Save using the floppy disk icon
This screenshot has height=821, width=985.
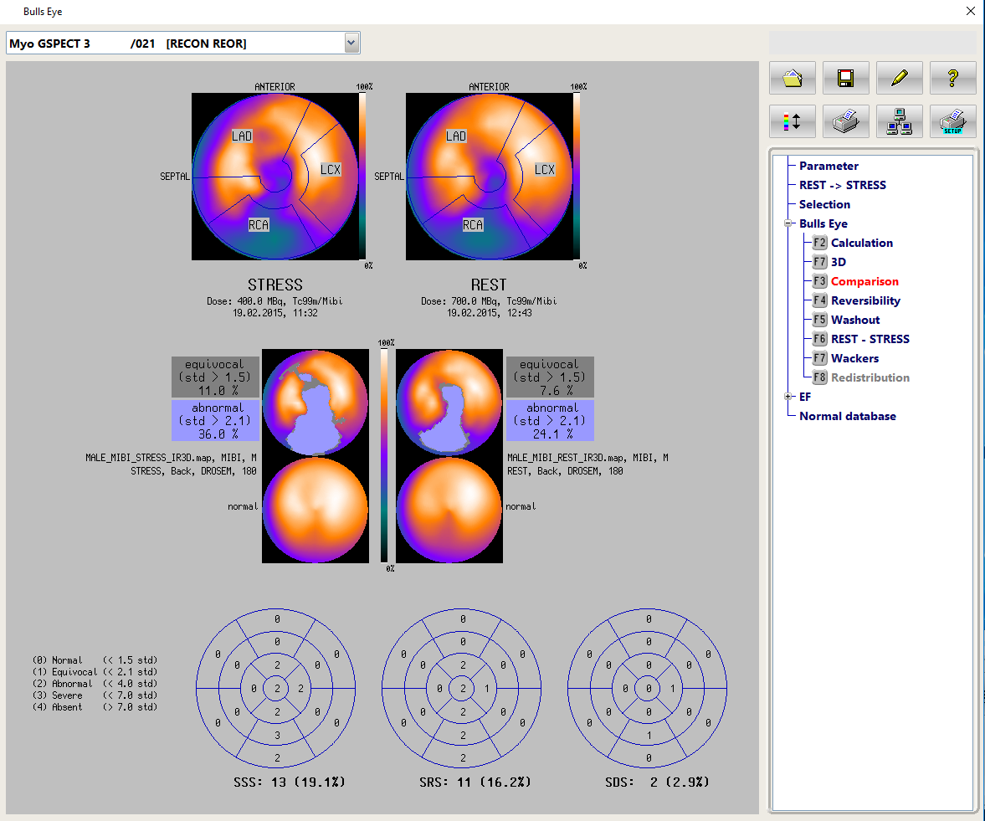[x=845, y=79]
